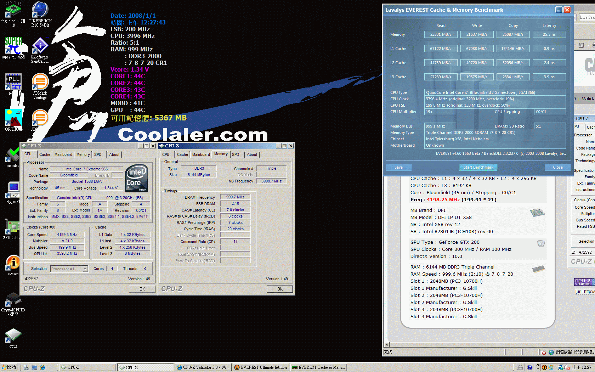Open the CINEBENCH R10 64Bit desktop shortcut
595x372 pixels.
40,14
